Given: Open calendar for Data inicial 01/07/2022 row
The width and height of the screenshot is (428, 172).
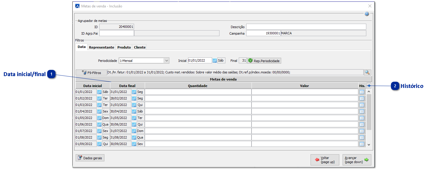Looking at the screenshot, I should pyautogui.click(x=99, y=131).
